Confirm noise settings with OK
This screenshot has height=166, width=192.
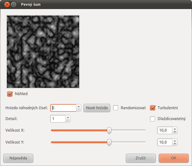tap(174, 158)
